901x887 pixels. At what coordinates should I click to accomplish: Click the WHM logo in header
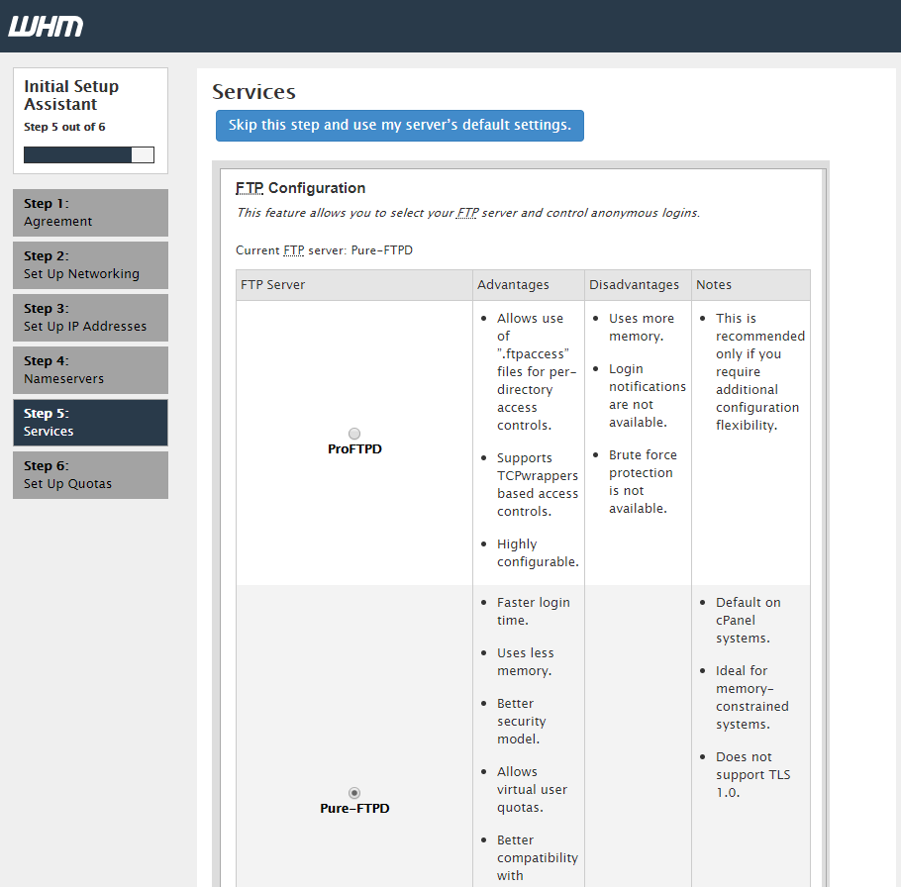[46, 27]
